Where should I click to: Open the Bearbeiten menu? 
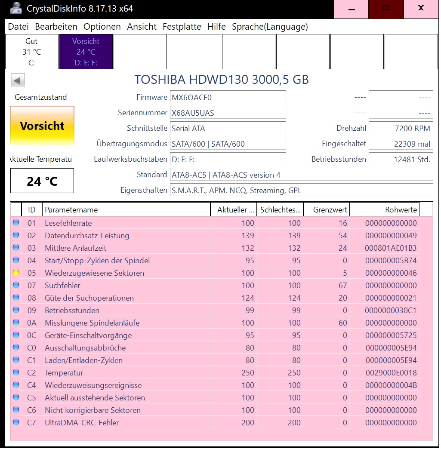point(56,27)
